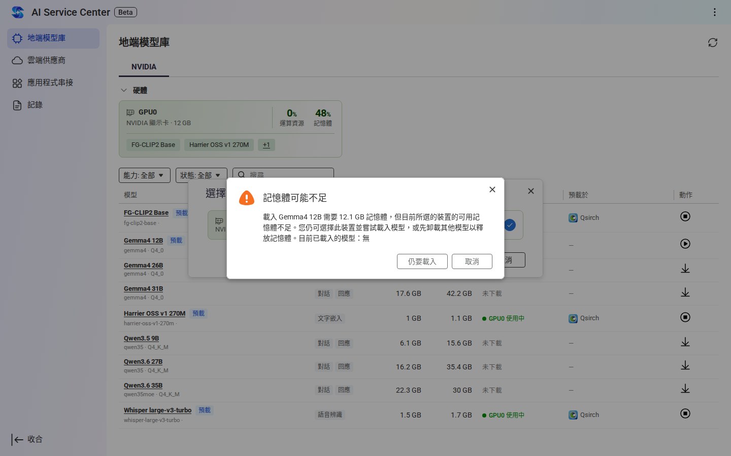Open the Gemma4 31B model link
The height and width of the screenshot is (456, 731).
(143, 289)
